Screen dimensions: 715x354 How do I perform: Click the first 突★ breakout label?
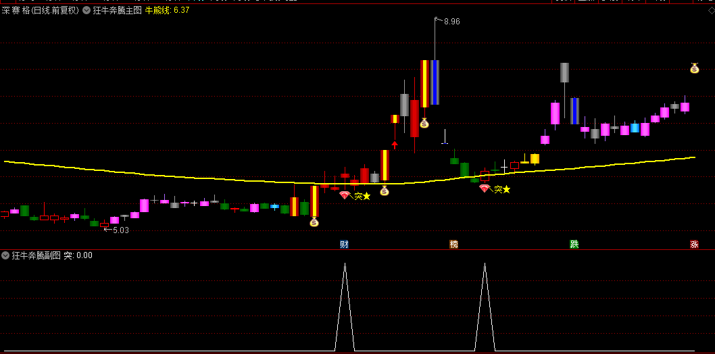(362, 196)
